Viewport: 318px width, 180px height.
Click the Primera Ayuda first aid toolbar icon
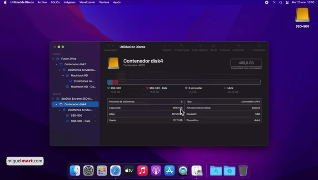pos(182,46)
